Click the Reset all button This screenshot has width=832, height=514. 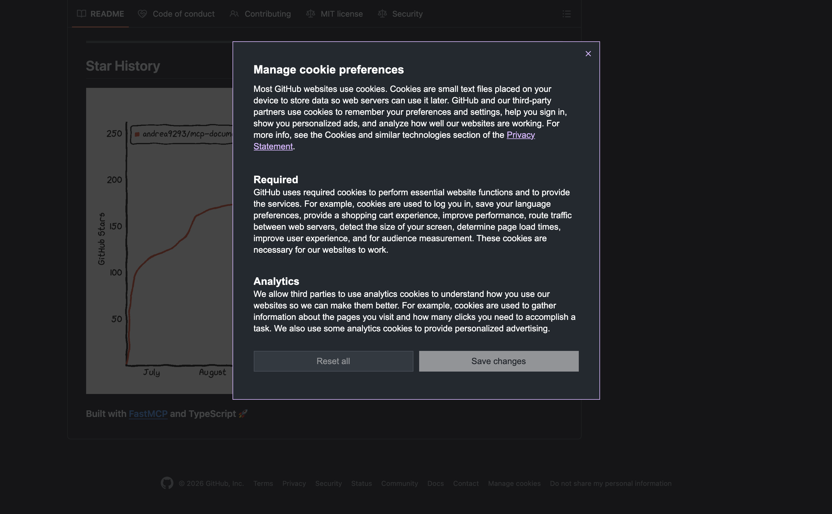[333, 361]
